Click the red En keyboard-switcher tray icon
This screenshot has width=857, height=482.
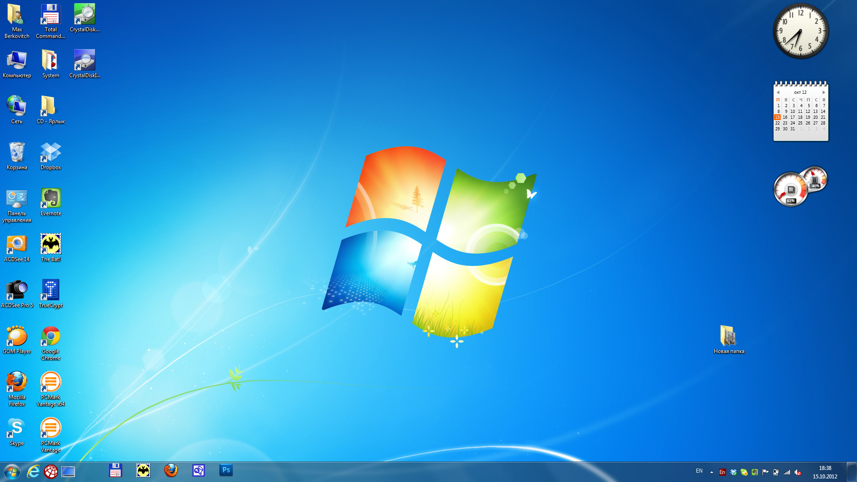click(722, 472)
